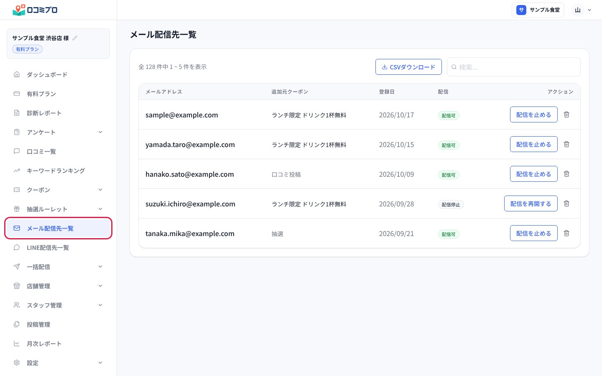Viewport: 602px width, 376px height.
Task: Stop delivery for yamada.taro@example.com
Action: (x=533, y=144)
